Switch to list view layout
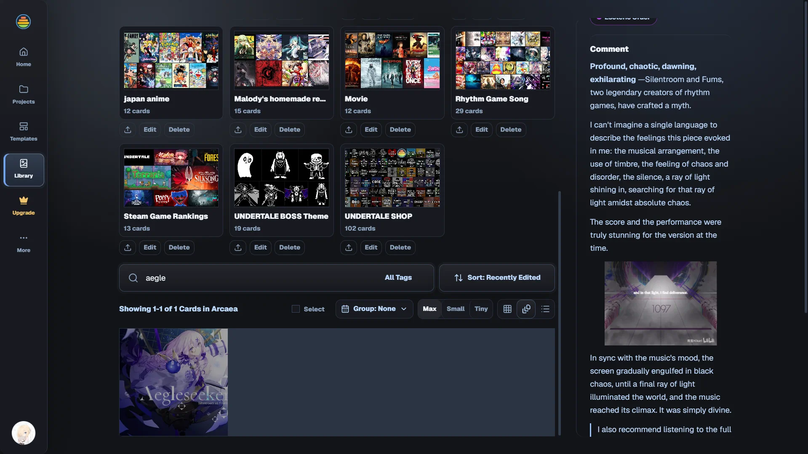The image size is (808, 454). 545,309
